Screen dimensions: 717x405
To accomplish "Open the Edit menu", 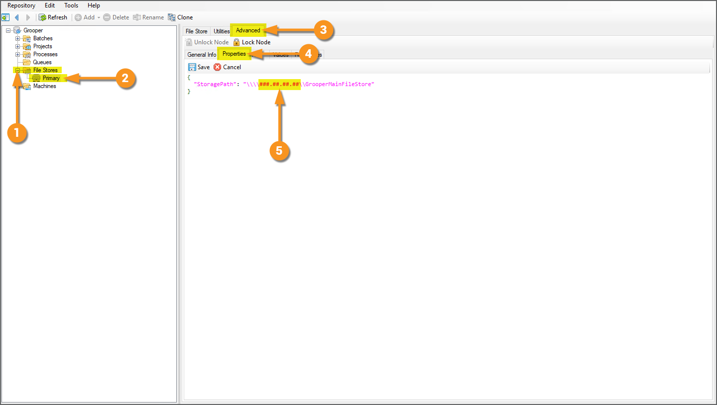I will 50,5.
